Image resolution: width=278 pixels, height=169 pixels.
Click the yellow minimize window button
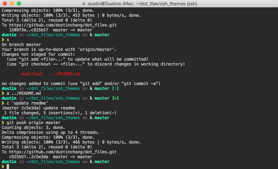pos(12,3)
